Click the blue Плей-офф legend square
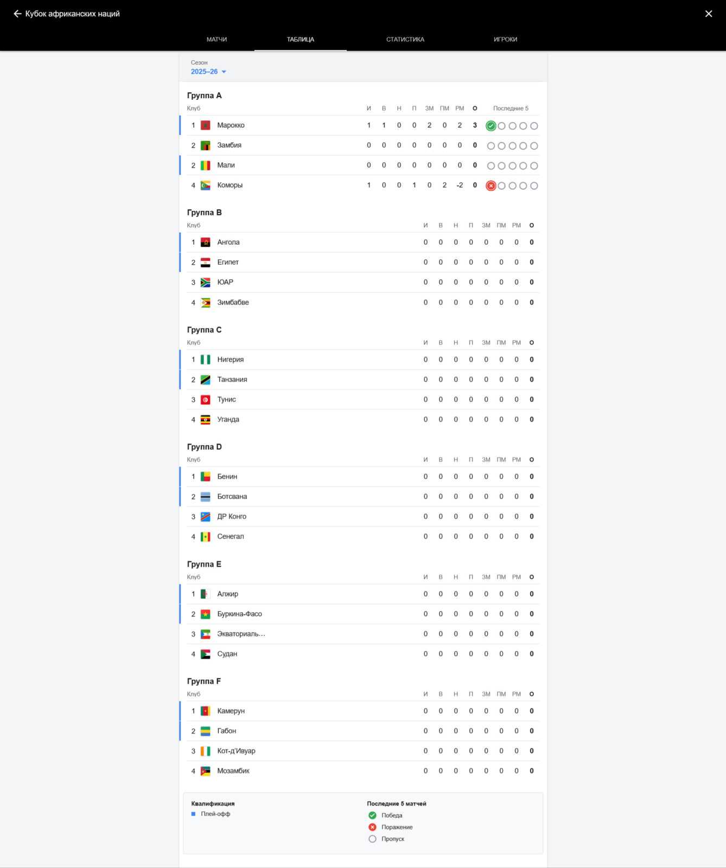 point(194,814)
